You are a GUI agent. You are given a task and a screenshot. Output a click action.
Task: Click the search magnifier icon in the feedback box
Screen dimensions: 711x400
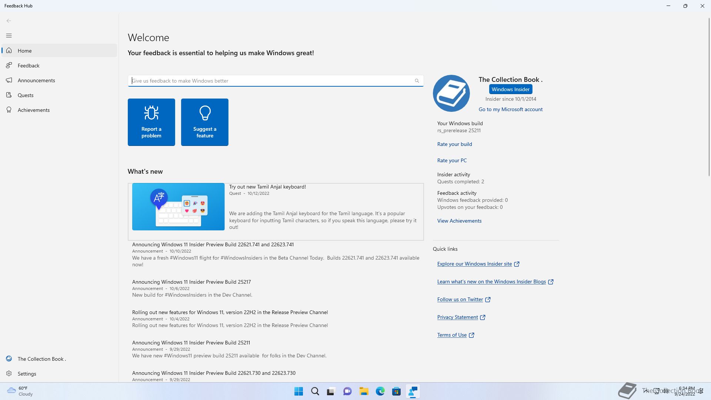(417, 81)
